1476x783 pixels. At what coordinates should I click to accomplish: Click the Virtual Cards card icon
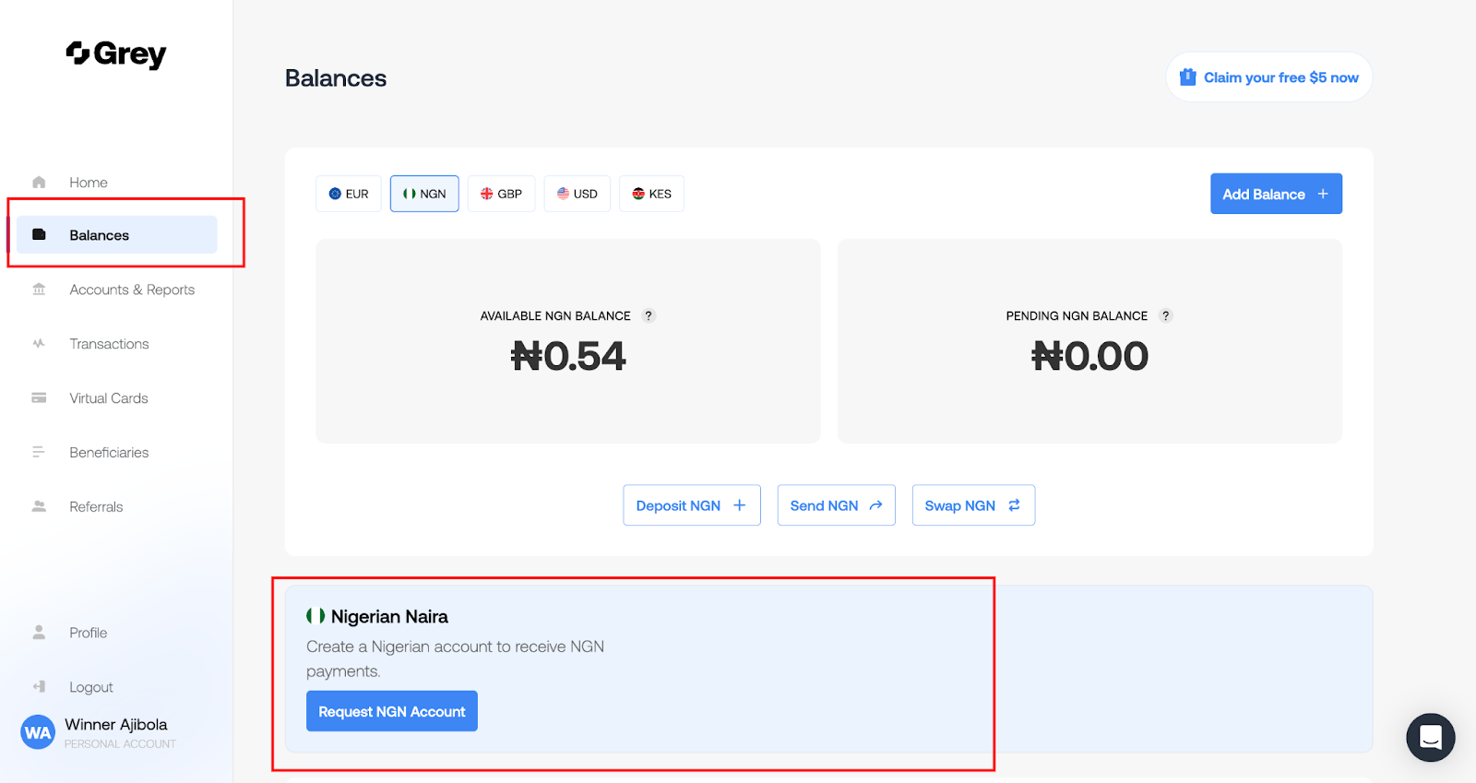(x=39, y=397)
